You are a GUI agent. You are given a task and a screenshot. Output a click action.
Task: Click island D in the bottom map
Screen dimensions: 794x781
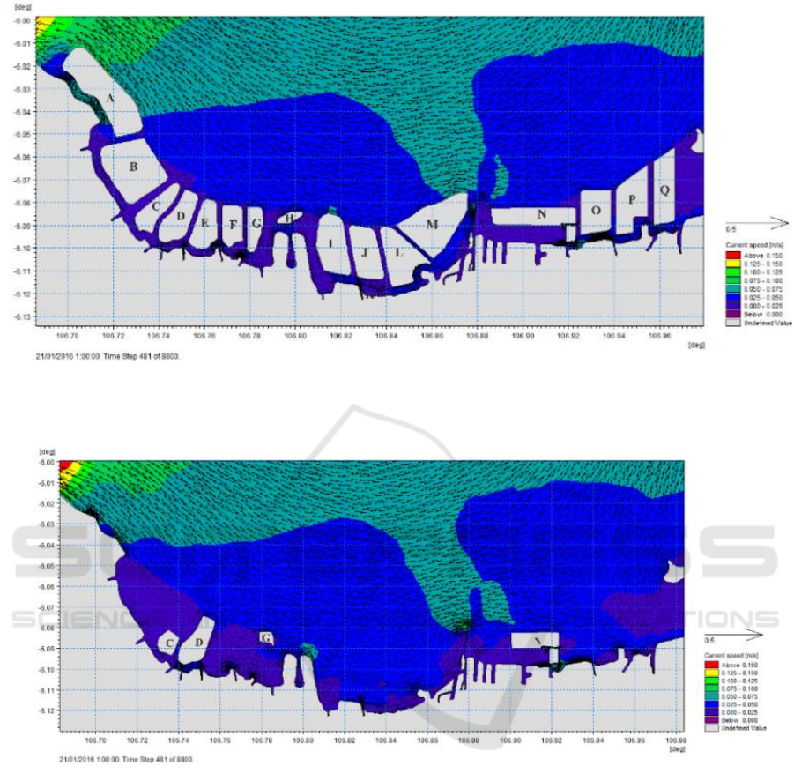[x=199, y=643]
